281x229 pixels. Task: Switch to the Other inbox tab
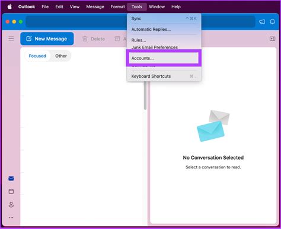click(x=61, y=56)
